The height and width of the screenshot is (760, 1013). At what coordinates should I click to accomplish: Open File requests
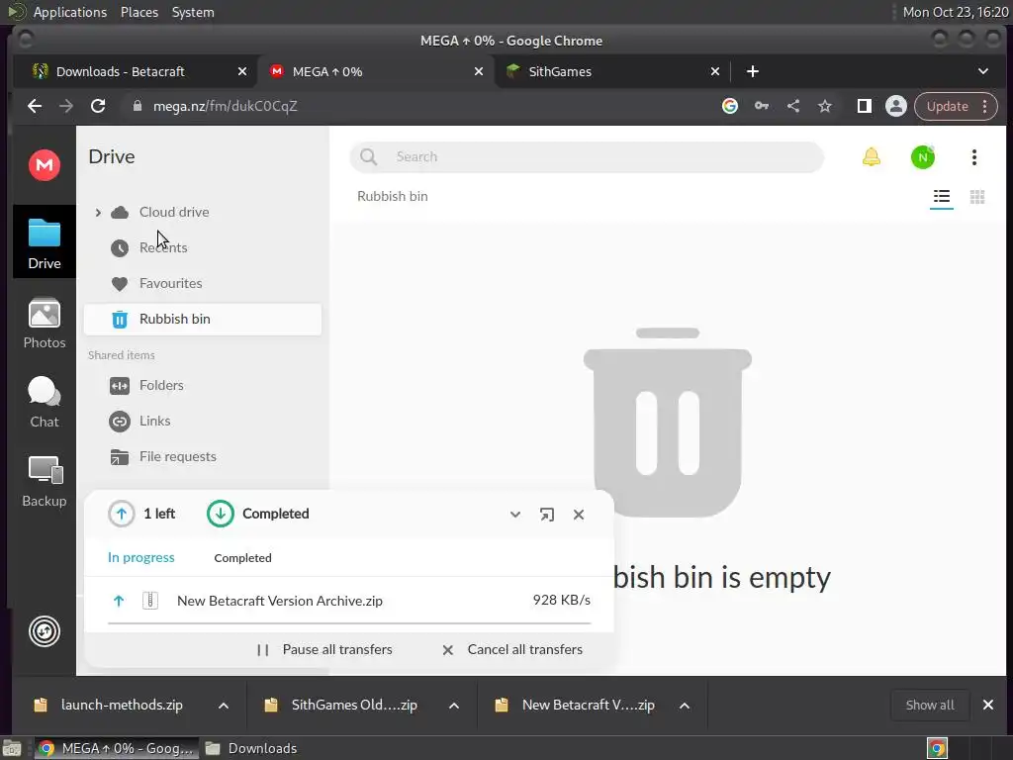178,456
